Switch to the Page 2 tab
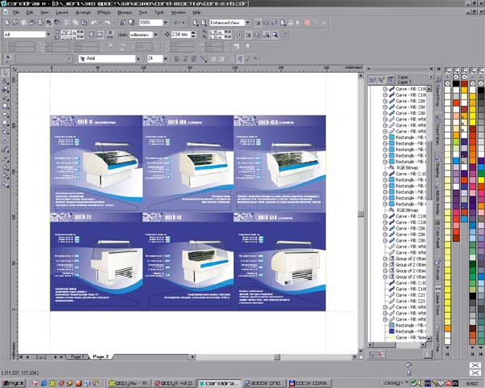 101,356
